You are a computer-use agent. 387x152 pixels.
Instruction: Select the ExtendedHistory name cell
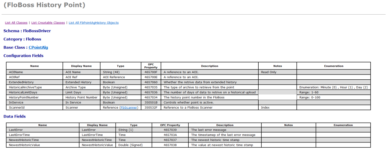[35, 82]
